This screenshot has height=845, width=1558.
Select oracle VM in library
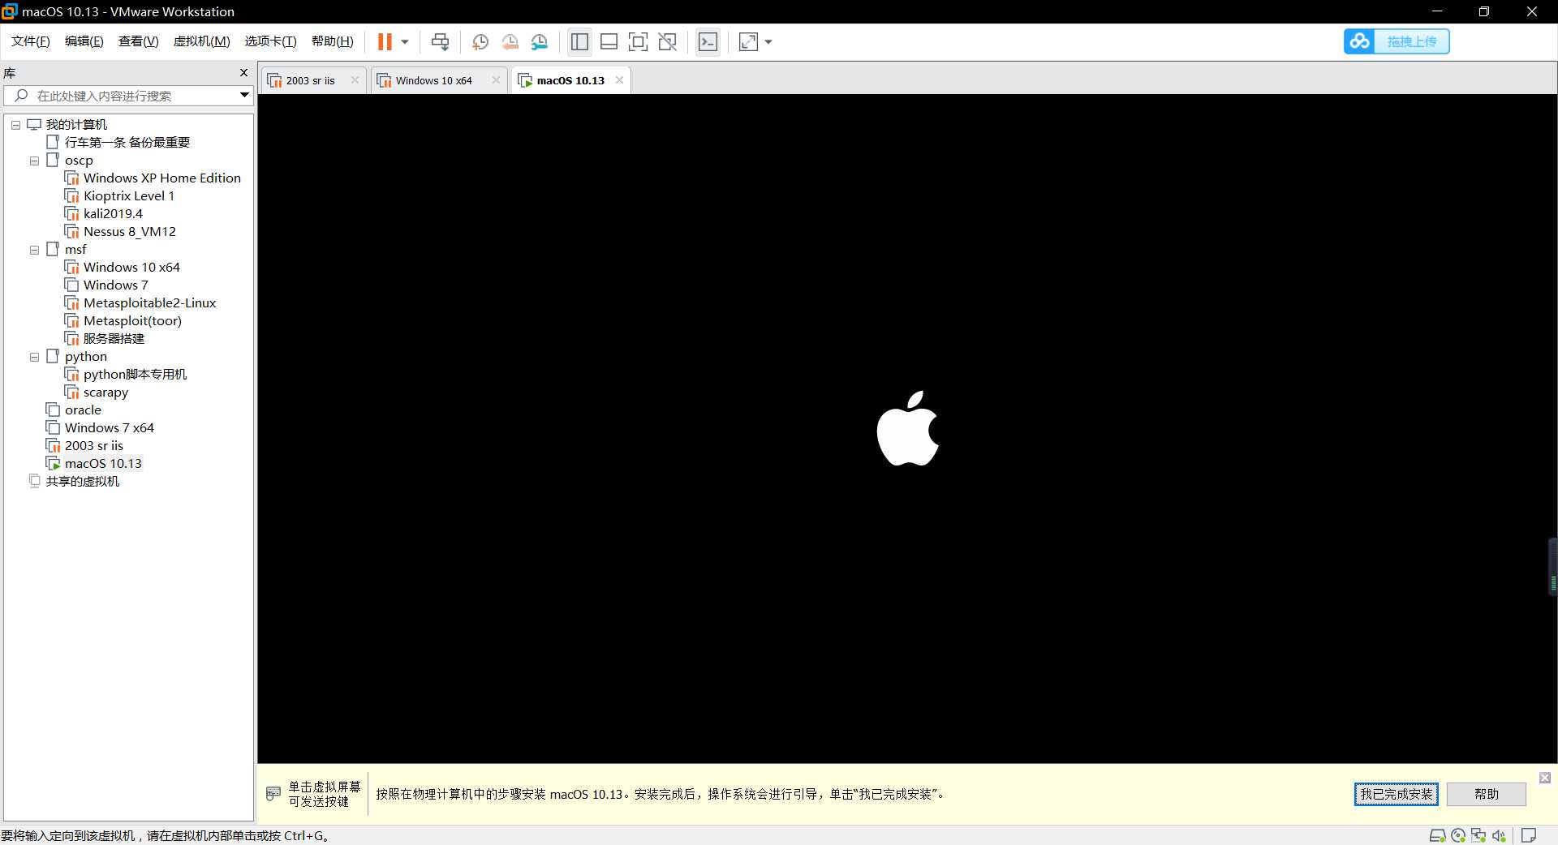[83, 410]
